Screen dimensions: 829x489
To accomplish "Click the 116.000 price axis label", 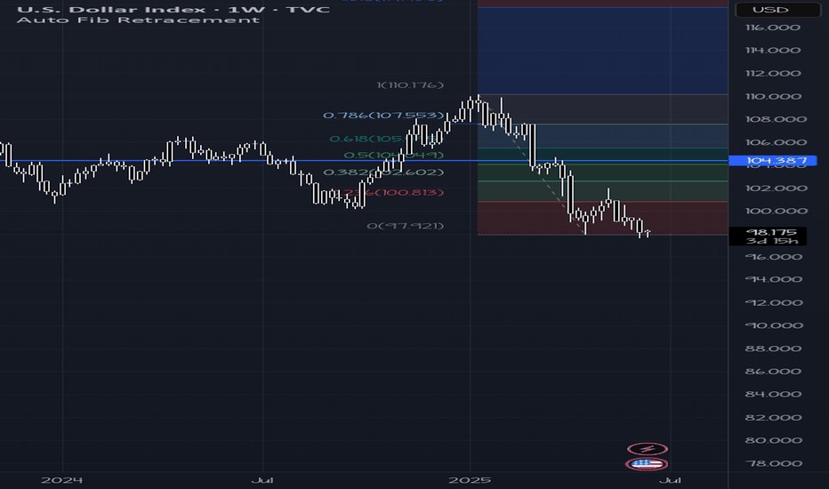I will 773,28.
